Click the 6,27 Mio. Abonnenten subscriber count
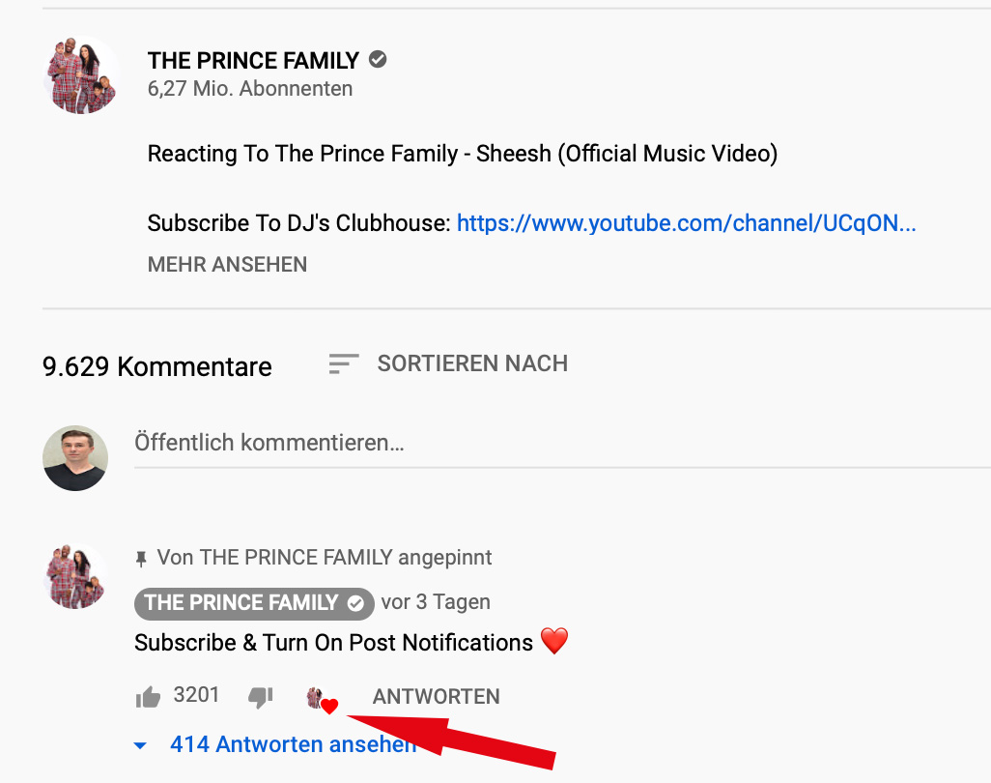The height and width of the screenshot is (783, 991). tap(249, 89)
